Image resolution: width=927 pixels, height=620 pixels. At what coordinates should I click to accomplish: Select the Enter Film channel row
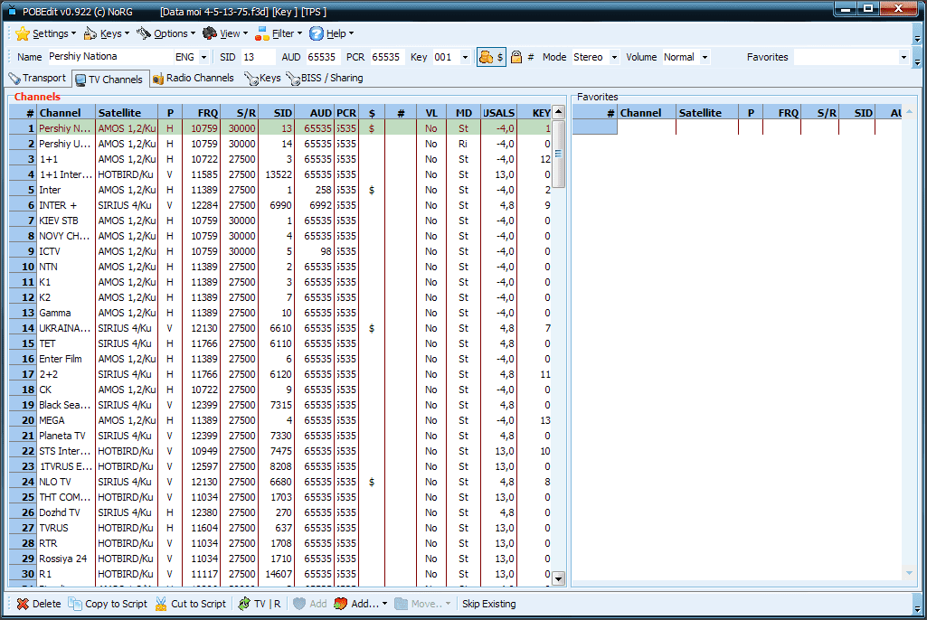pyautogui.click(x=280, y=359)
